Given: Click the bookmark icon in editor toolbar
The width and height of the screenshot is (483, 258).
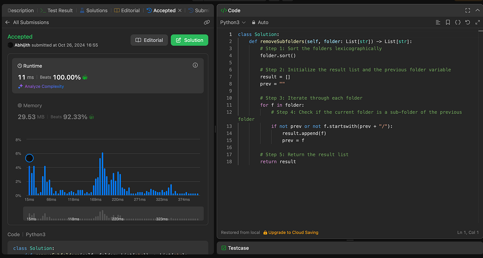Looking at the screenshot, I should [448, 23].
